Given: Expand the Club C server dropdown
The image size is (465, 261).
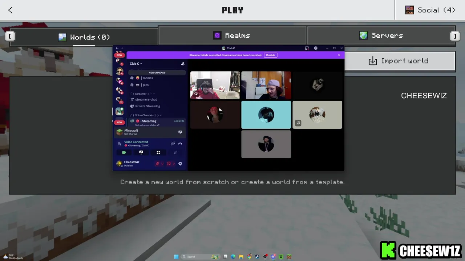Looking at the screenshot, I should pyautogui.click(x=136, y=63).
